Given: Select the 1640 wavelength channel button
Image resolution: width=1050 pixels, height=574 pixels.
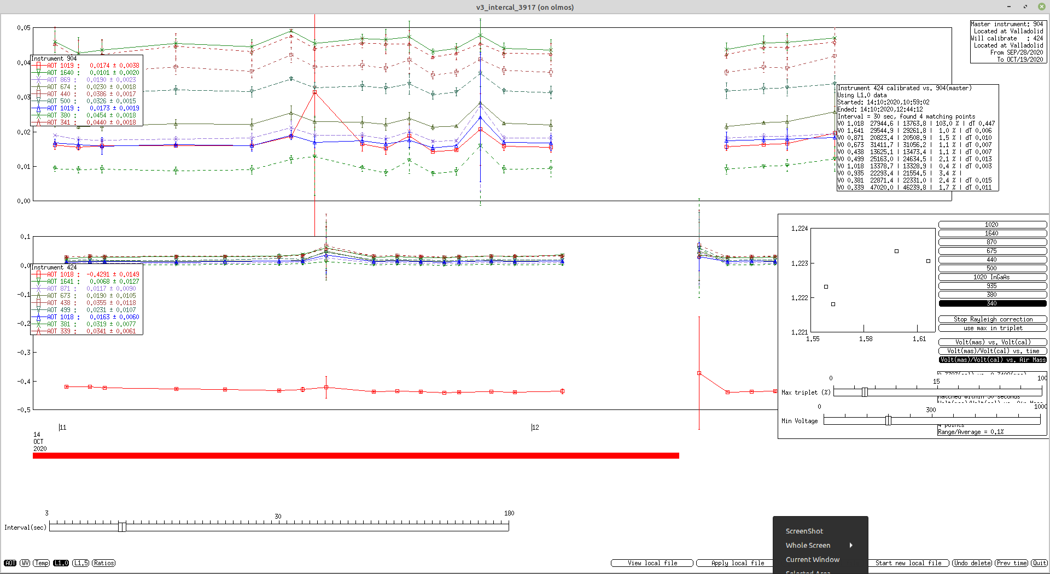Looking at the screenshot, I should [x=993, y=233].
